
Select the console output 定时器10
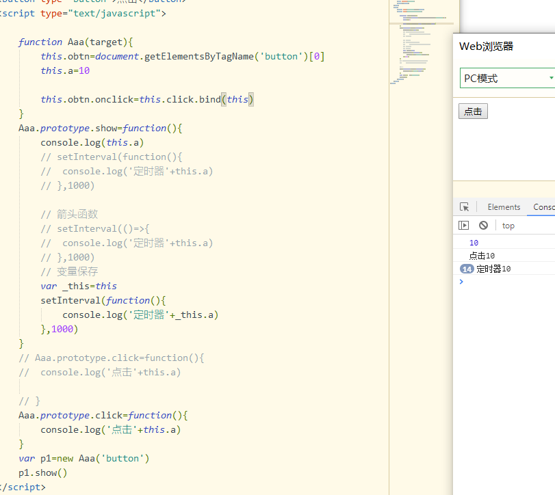tap(493, 269)
